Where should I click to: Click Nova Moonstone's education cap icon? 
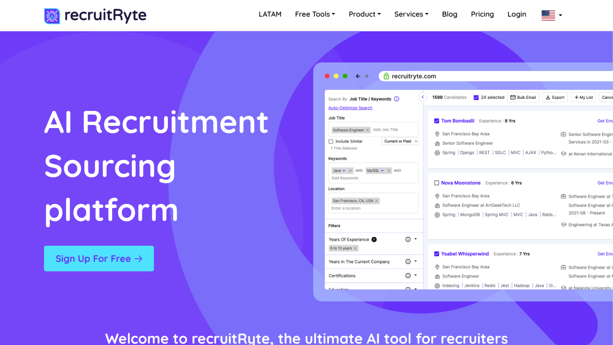tap(564, 225)
